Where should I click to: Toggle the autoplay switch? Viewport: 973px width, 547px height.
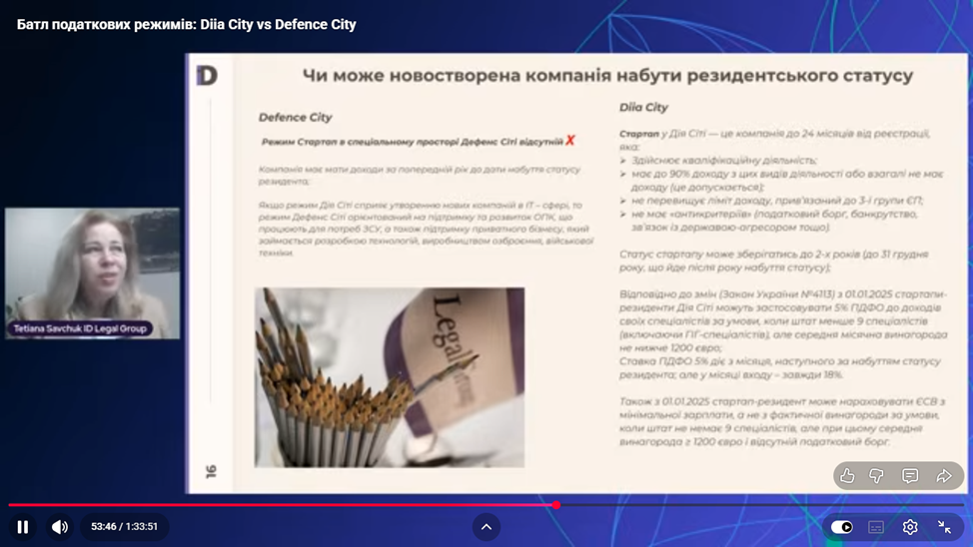842,527
